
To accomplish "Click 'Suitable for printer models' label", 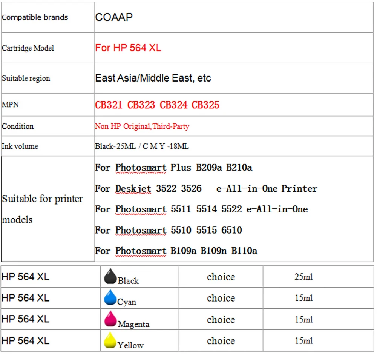I will point(42,209).
